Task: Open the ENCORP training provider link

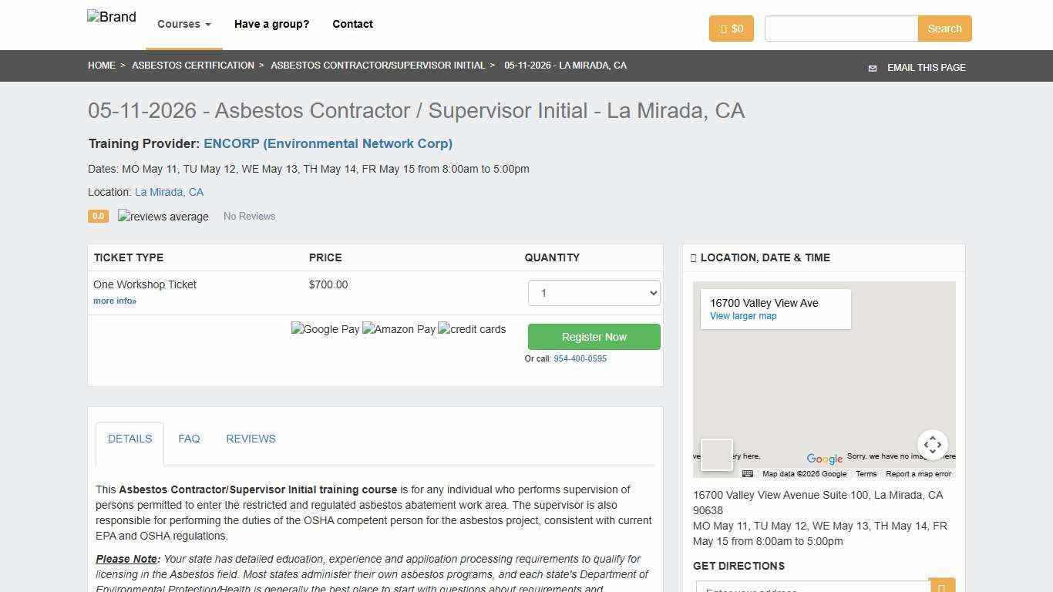Action: (328, 143)
